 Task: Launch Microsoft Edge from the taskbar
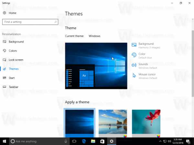(83, 141)
